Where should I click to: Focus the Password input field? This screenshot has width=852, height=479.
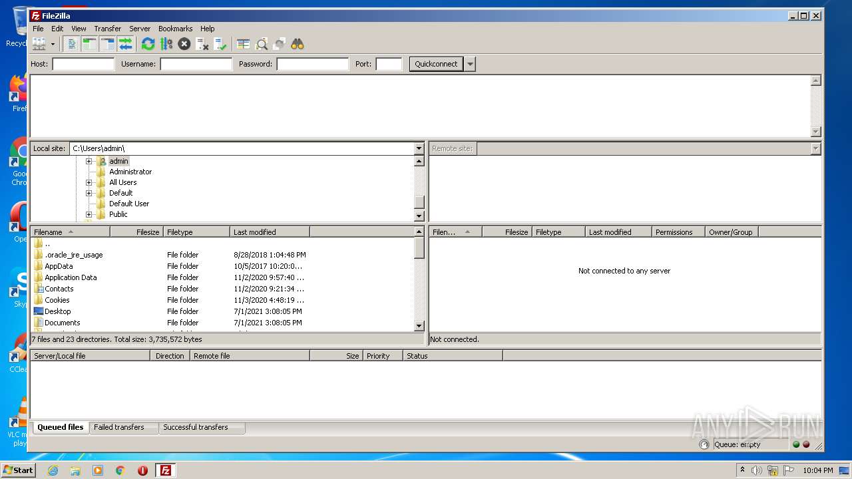(x=312, y=64)
